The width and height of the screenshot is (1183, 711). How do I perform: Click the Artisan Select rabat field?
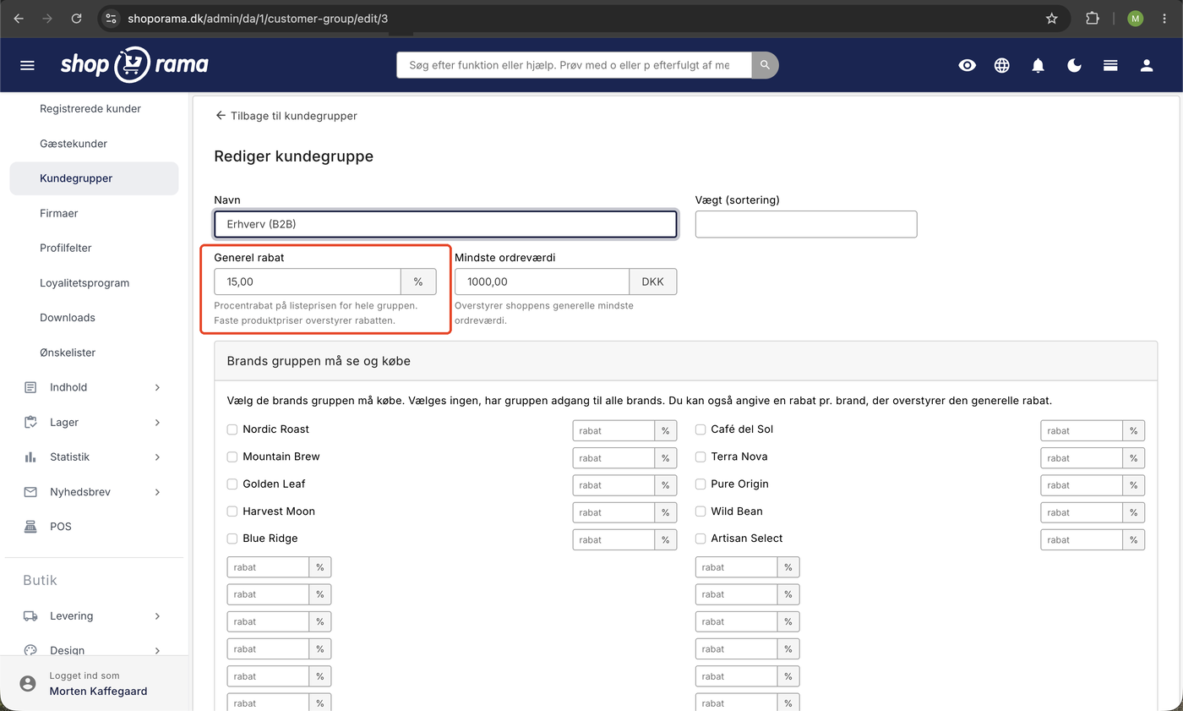(x=1082, y=539)
